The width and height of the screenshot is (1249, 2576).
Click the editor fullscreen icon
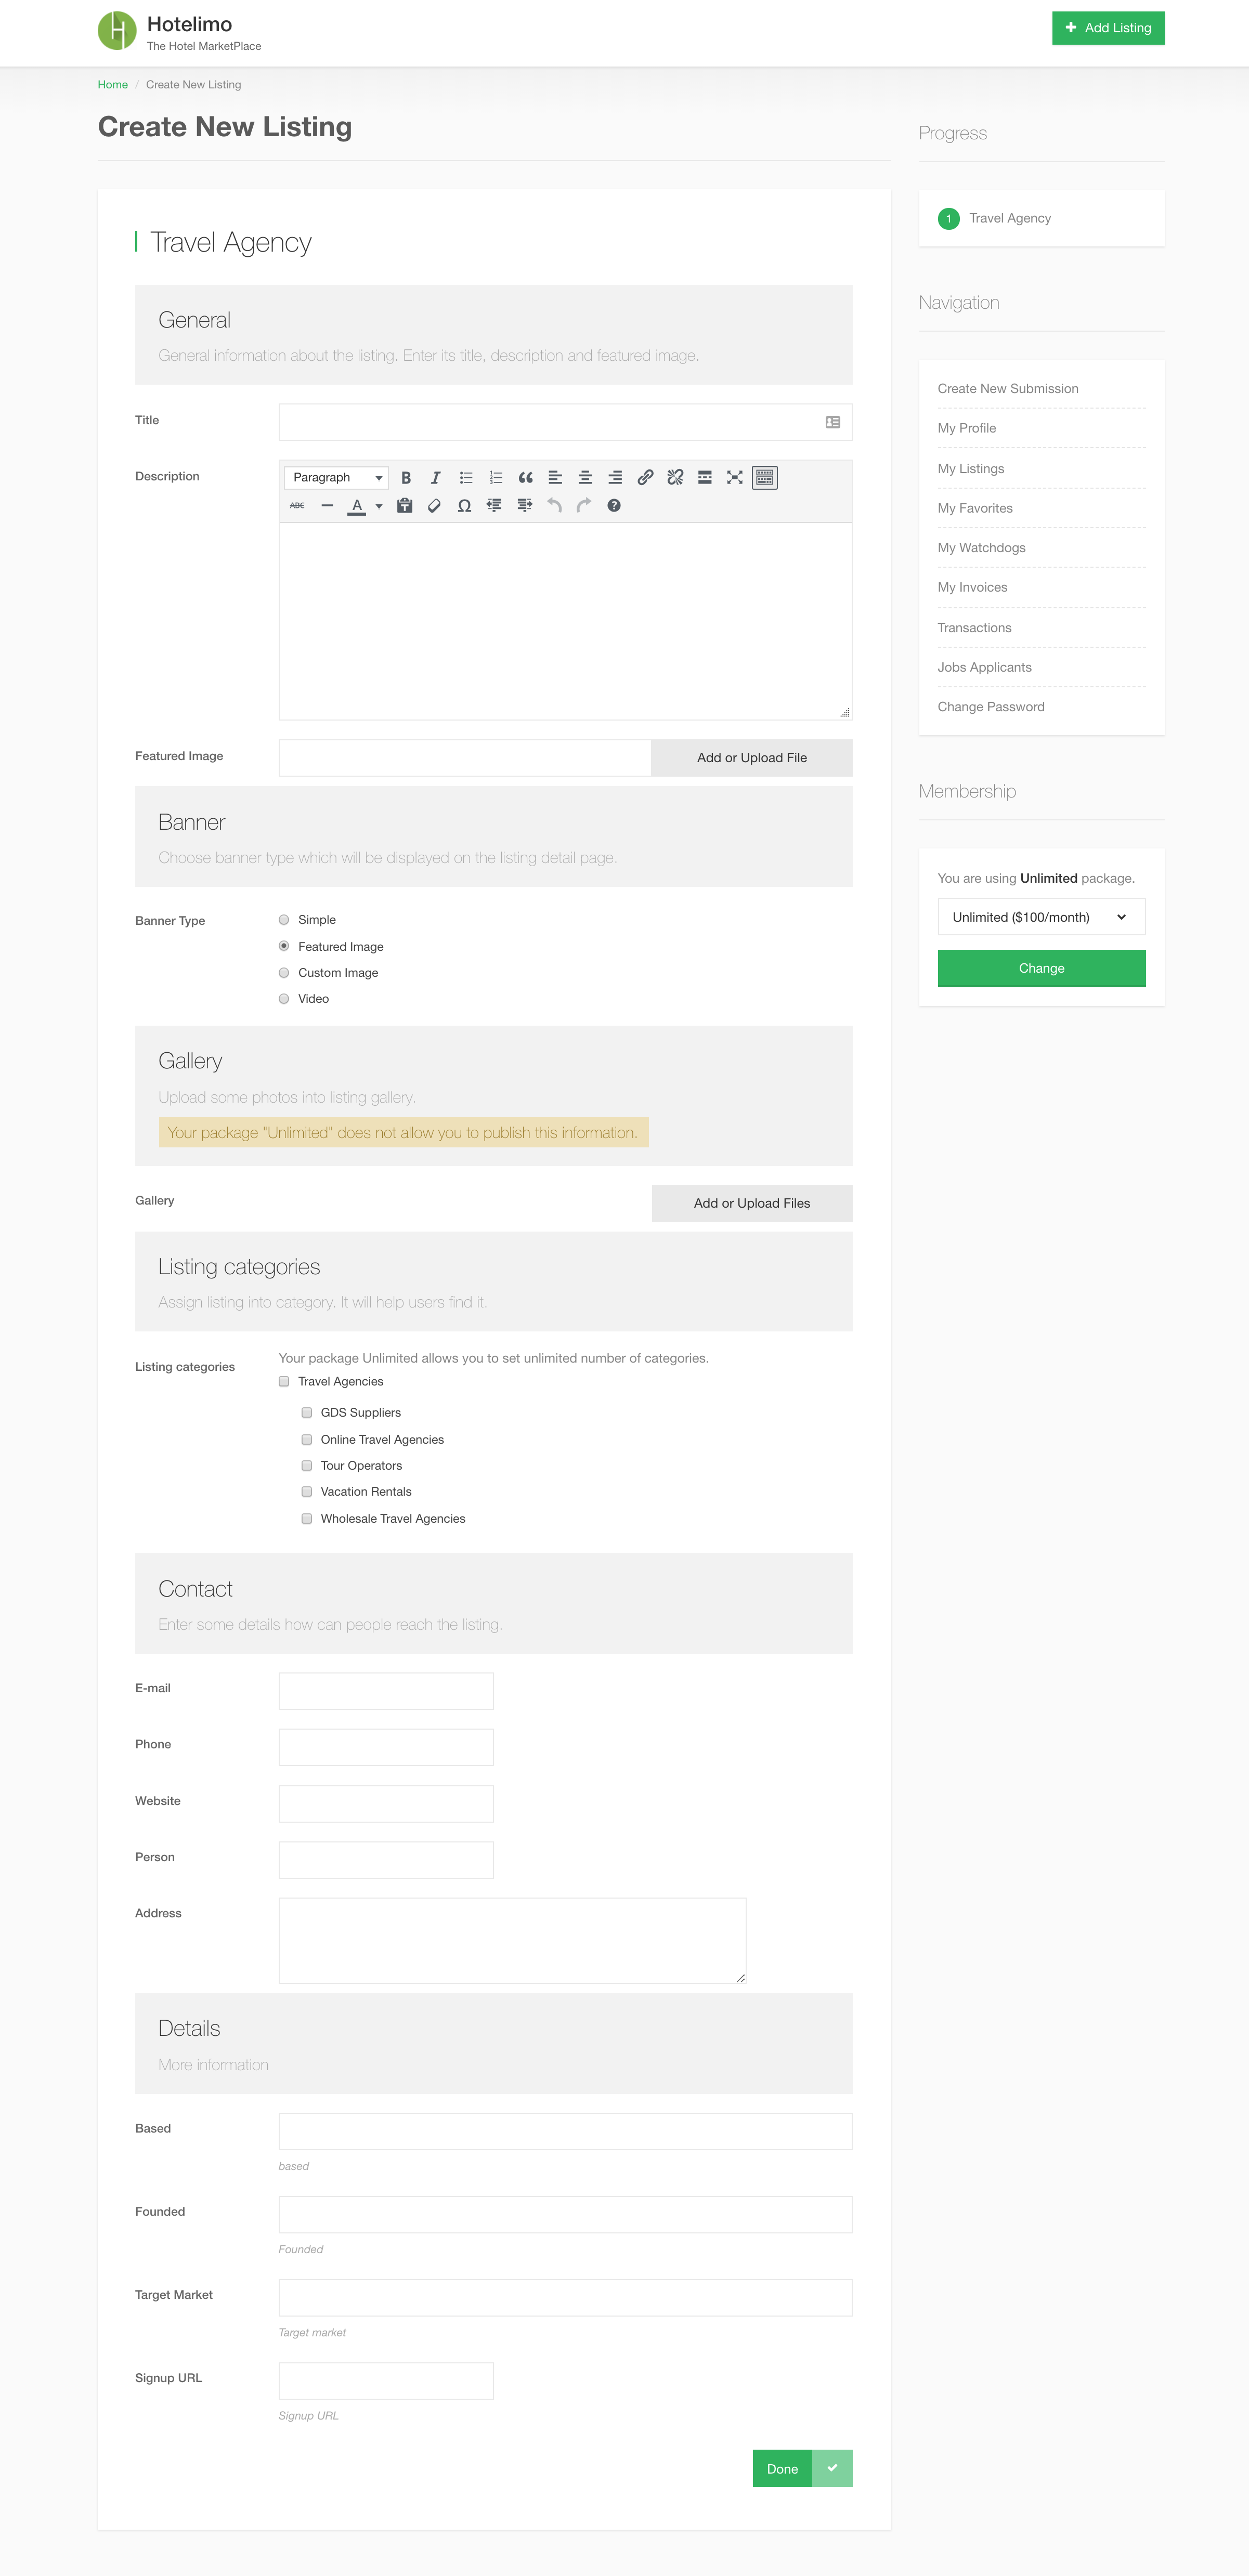(x=735, y=478)
